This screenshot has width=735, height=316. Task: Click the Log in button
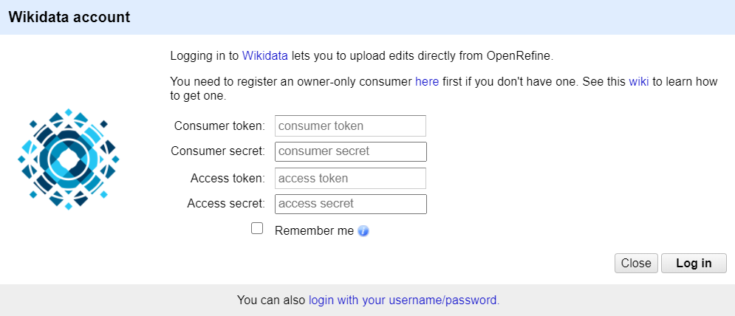click(694, 264)
